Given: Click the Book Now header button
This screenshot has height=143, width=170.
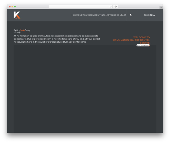Looking at the screenshot, I should tap(149, 15).
